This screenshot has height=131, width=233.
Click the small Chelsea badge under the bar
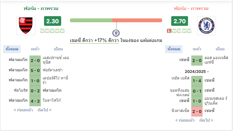pos(116,33)
